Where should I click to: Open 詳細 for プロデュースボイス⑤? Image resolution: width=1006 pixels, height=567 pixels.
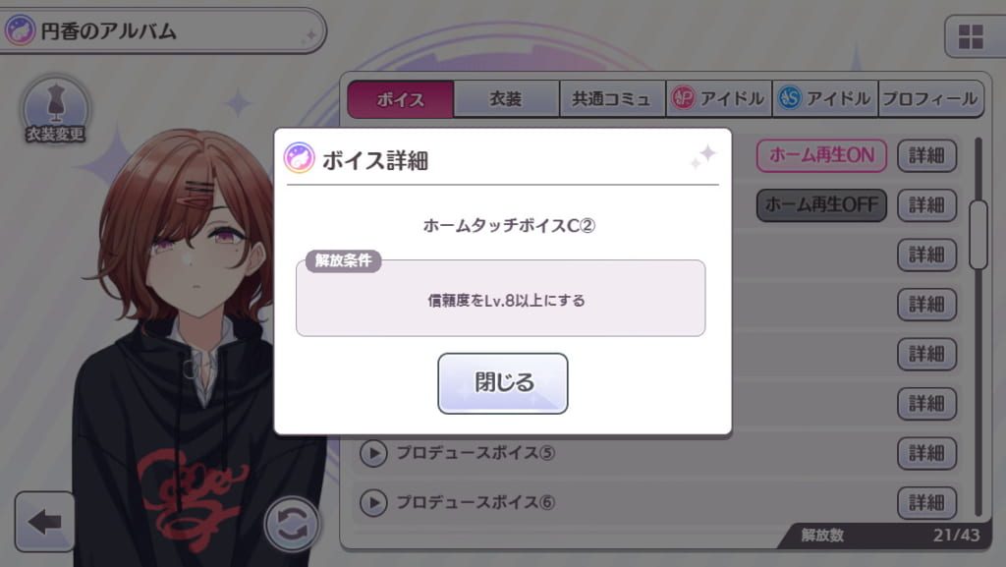[926, 453]
